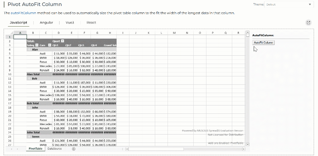Image resolution: width=318 pixels, height=156 pixels.
Task: Collapse the John group in pivot table
Action: (29, 107)
